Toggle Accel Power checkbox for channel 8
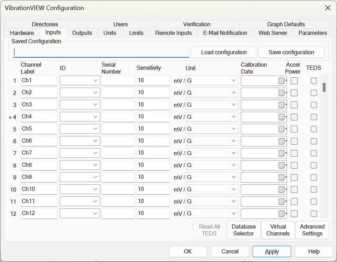Image resolution: width=337 pixels, height=262 pixels. point(294,165)
